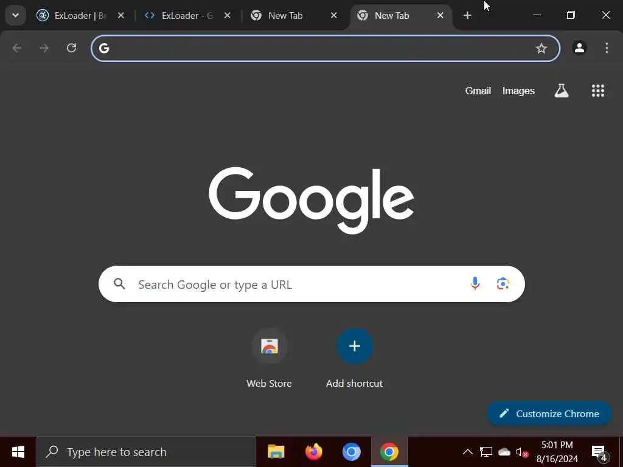Select the active New Tab on the right
Screen dimensions: 623x467
click(401, 15)
